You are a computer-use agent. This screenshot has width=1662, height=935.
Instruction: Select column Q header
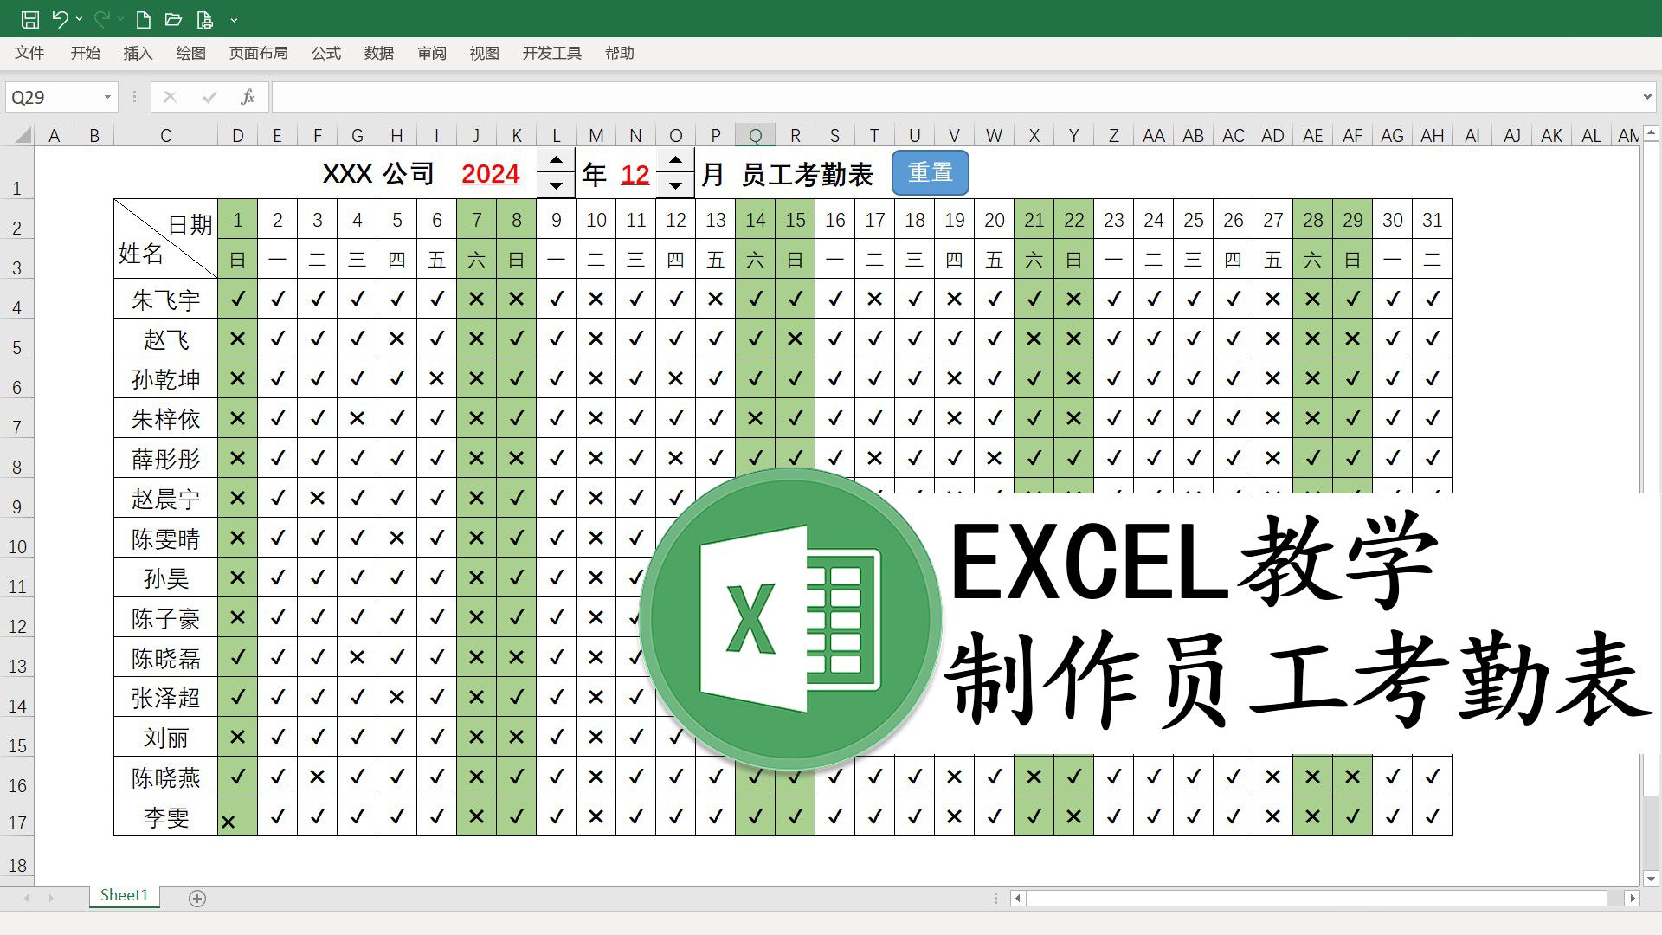pyautogui.click(x=756, y=135)
